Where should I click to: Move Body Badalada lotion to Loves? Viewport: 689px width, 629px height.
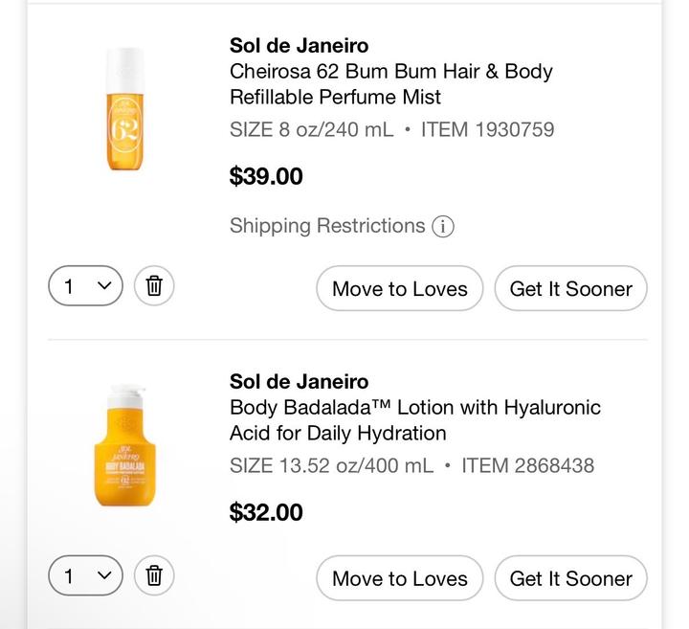[399, 578]
